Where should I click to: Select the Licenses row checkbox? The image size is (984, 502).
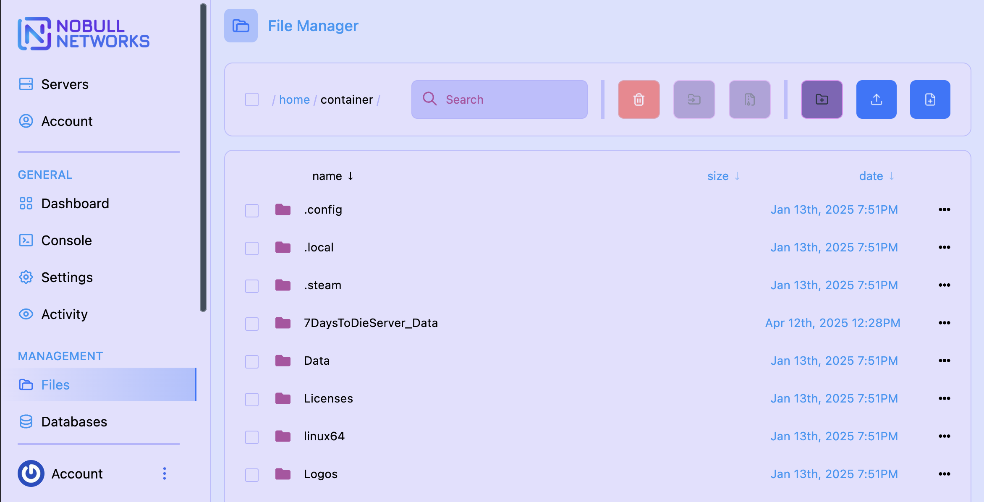click(x=251, y=399)
